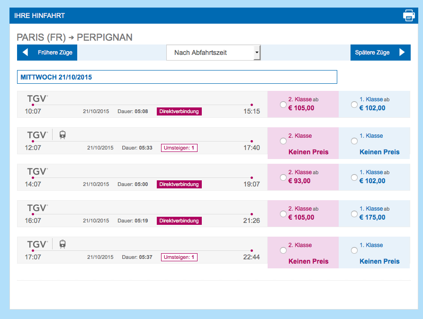423x319 pixels.
Task: Click the right arrow for later trains
Action: tap(402, 53)
